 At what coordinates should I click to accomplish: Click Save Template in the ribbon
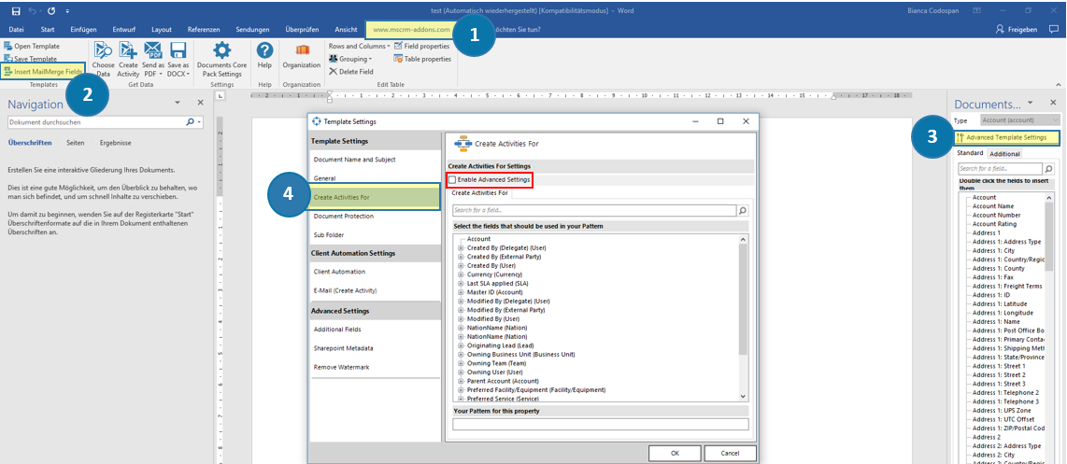click(31, 59)
